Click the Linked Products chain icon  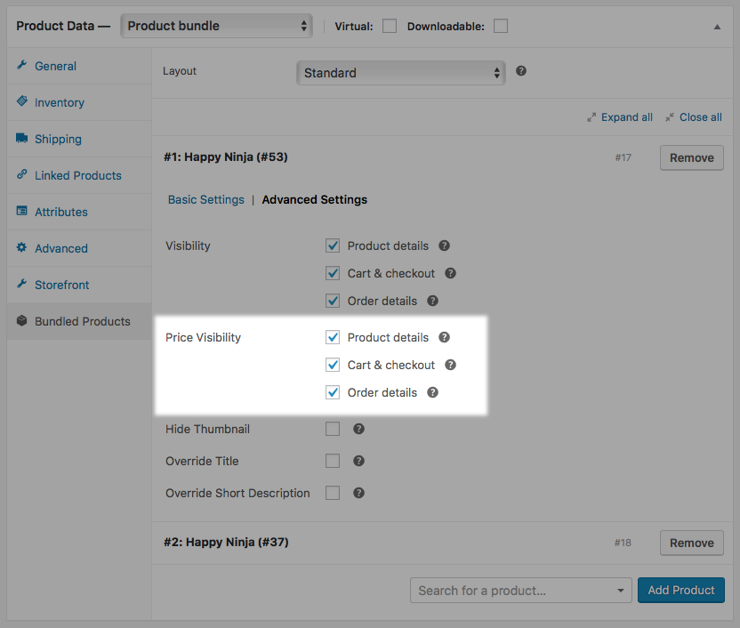coord(21,174)
